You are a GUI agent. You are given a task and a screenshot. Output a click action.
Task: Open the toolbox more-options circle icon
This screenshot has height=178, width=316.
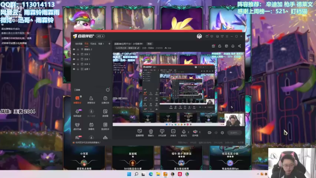[108, 90]
